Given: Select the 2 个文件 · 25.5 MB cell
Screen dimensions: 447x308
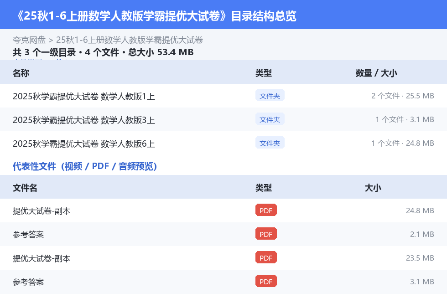Looking at the screenshot, I should coord(402,96).
